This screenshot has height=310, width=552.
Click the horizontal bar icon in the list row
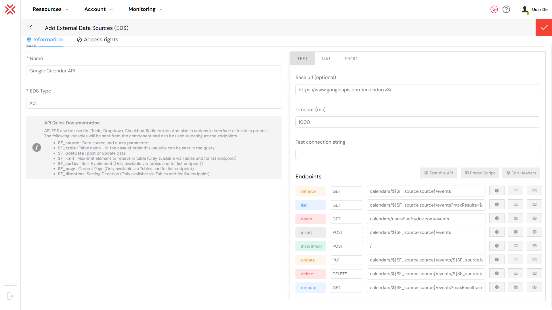(515, 205)
